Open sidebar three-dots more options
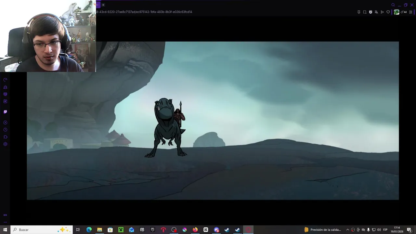416x234 pixels. (x=5, y=222)
